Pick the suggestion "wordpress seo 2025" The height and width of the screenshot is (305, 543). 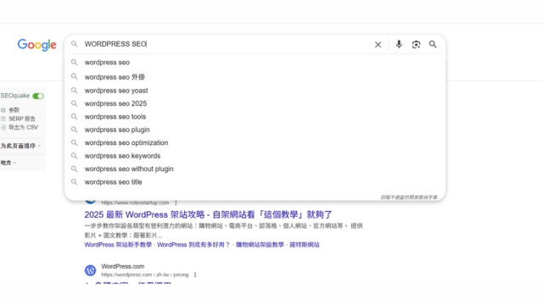tap(255, 103)
